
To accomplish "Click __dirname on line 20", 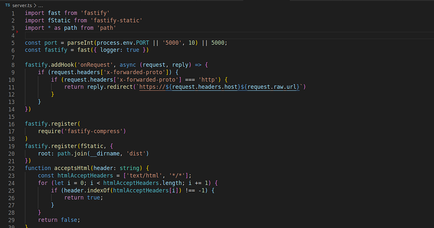I will click(105, 153).
